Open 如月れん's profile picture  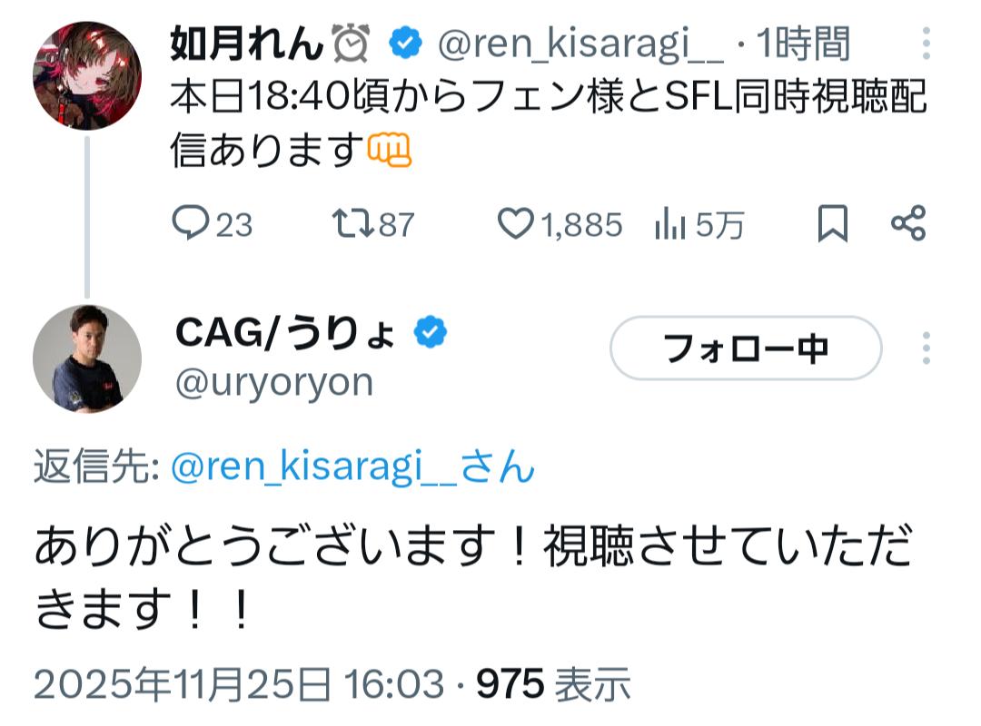[x=87, y=76]
